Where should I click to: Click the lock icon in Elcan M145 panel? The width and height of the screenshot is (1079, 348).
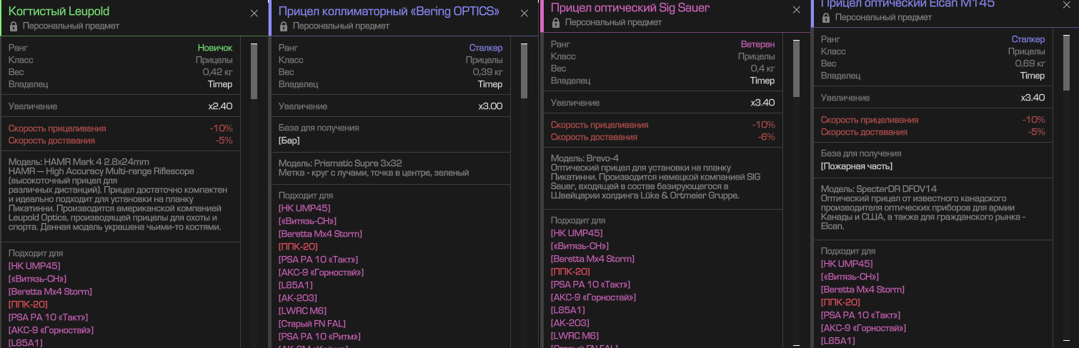825,17
